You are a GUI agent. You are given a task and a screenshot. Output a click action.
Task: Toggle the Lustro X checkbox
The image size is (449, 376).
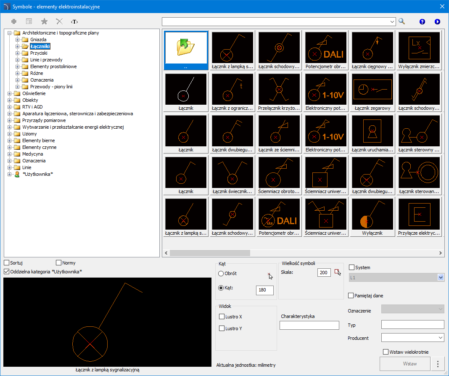222,316
